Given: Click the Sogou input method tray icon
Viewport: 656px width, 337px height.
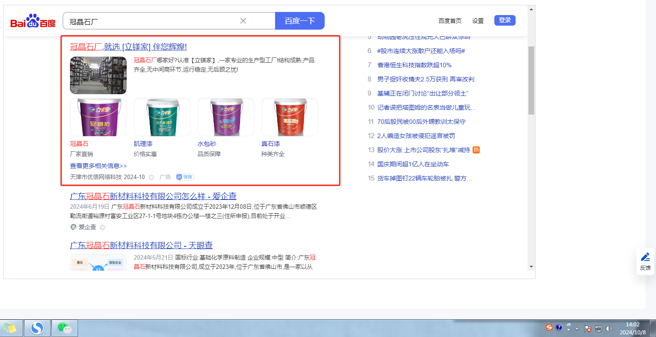Looking at the screenshot, I should click(x=549, y=328).
